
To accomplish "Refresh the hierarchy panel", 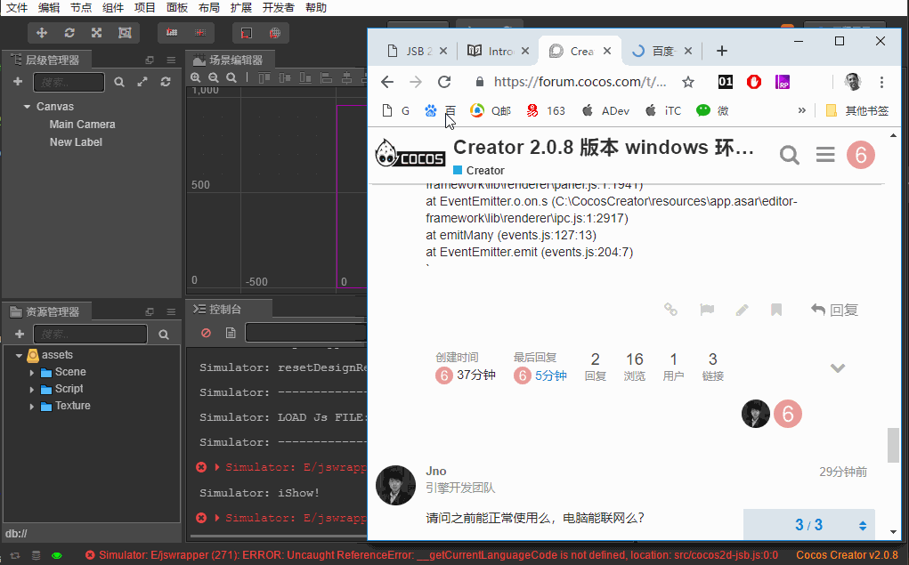I will [x=166, y=82].
